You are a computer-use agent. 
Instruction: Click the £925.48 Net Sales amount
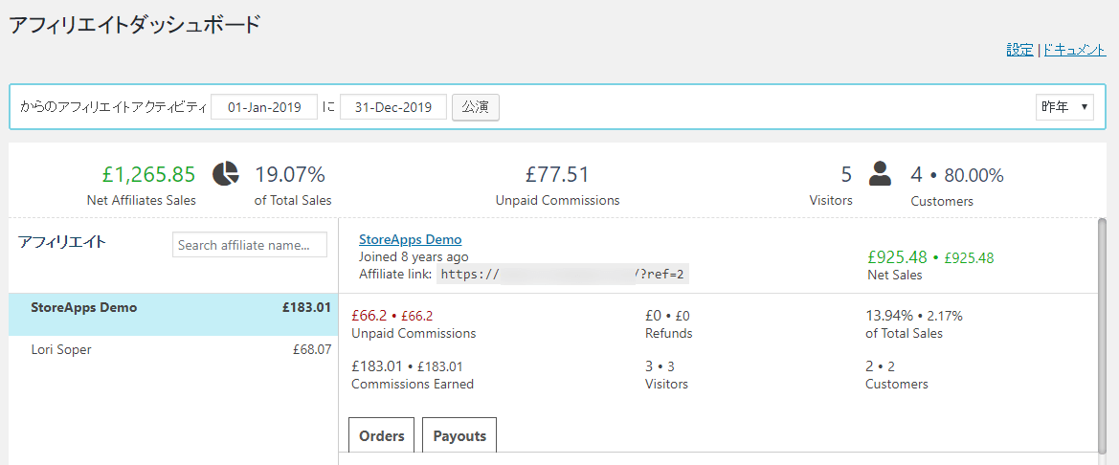(x=897, y=256)
